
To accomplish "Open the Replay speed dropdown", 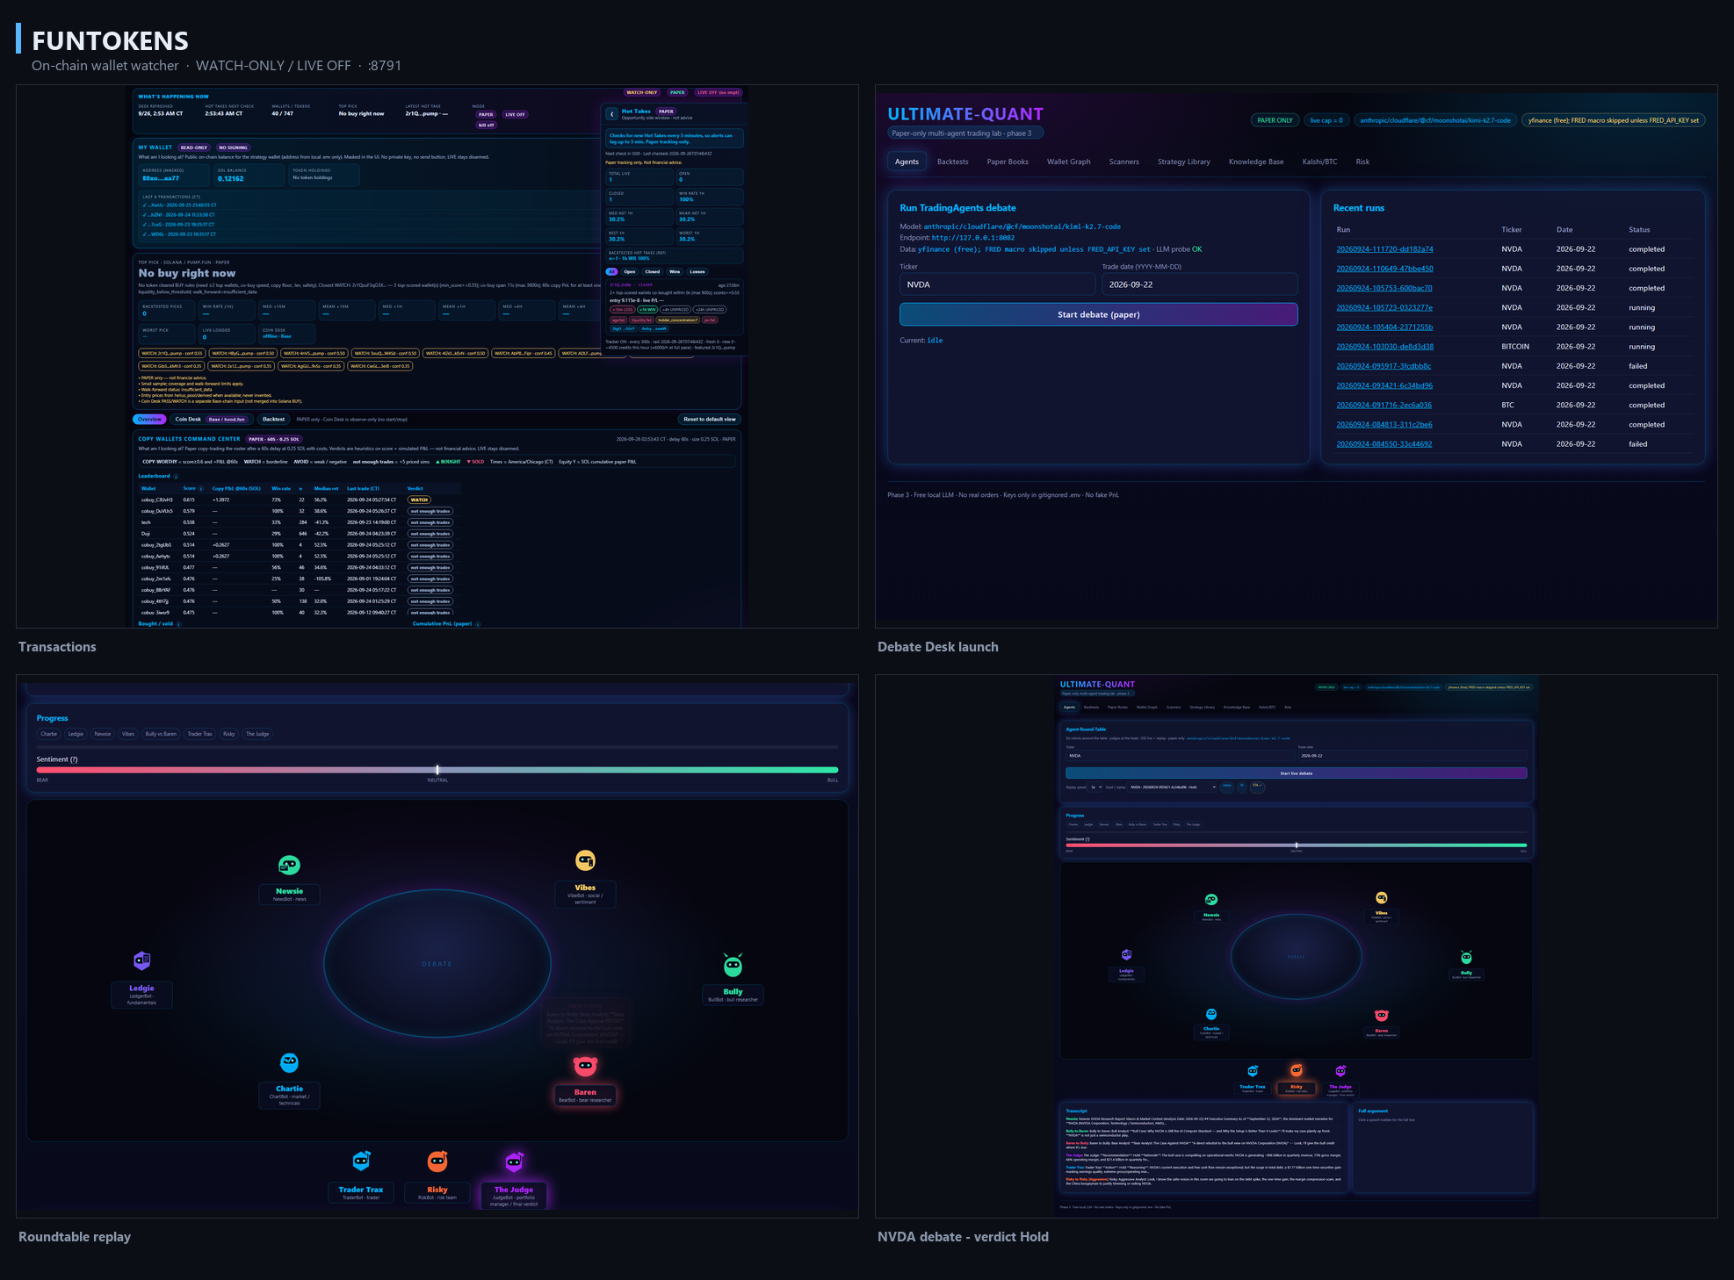I will (x=1096, y=787).
